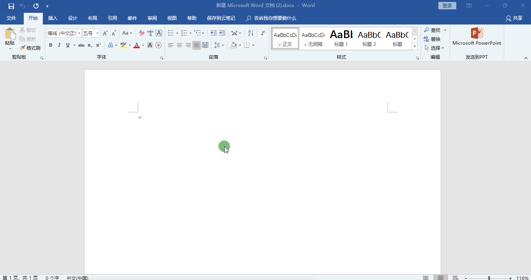Toggle Underline formatting
The image size is (531, 280).
(x=68, y=45)
